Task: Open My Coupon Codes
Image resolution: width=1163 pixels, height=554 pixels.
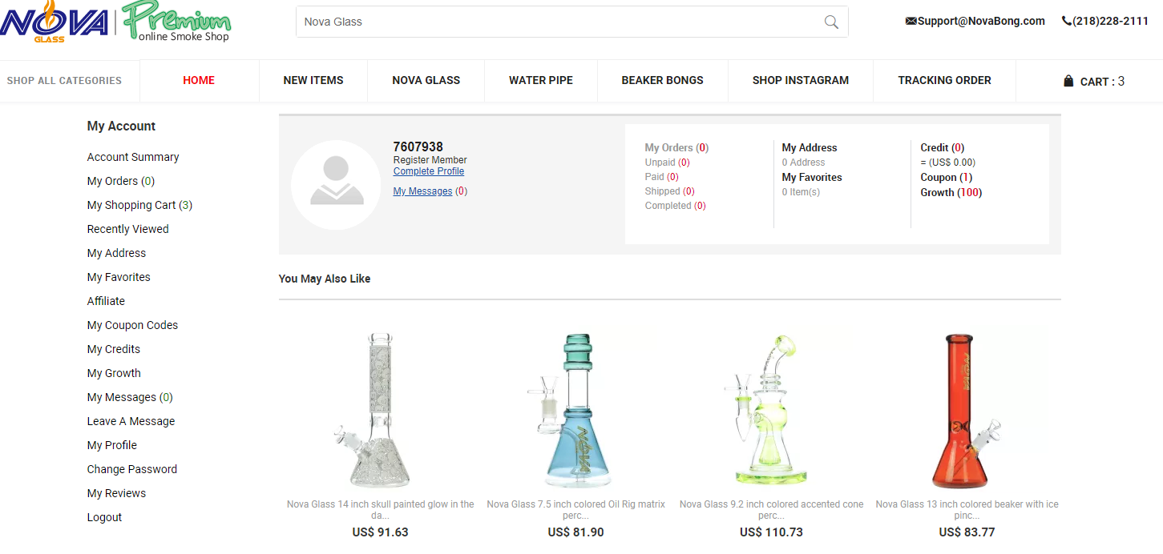Action: (132, 325)
